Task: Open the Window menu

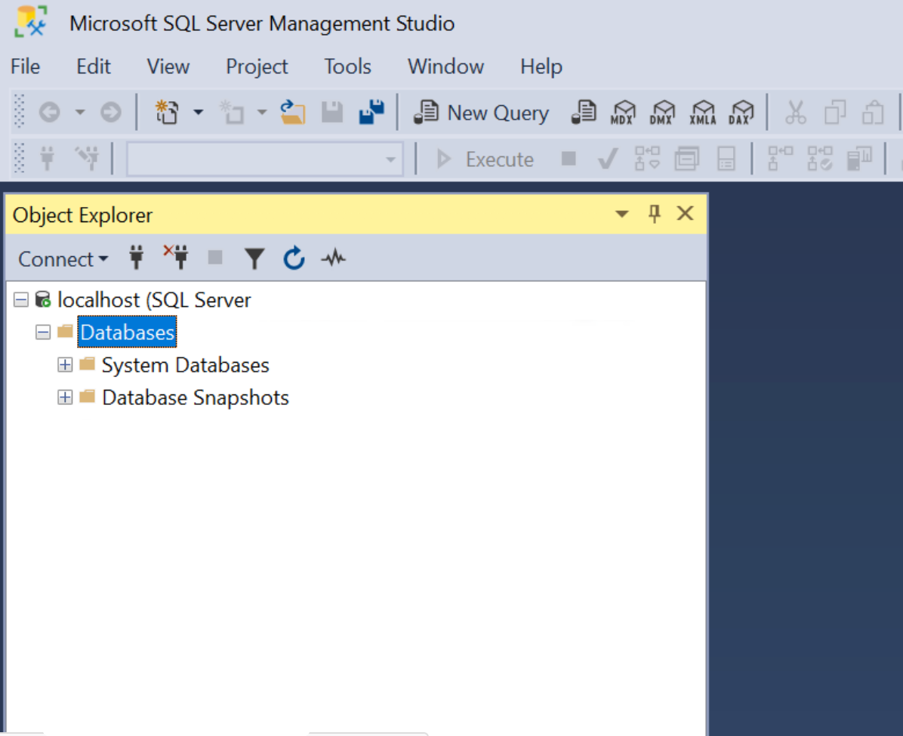Action: point(445,66)
